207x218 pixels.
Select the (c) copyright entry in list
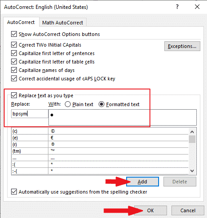(100, 131)
